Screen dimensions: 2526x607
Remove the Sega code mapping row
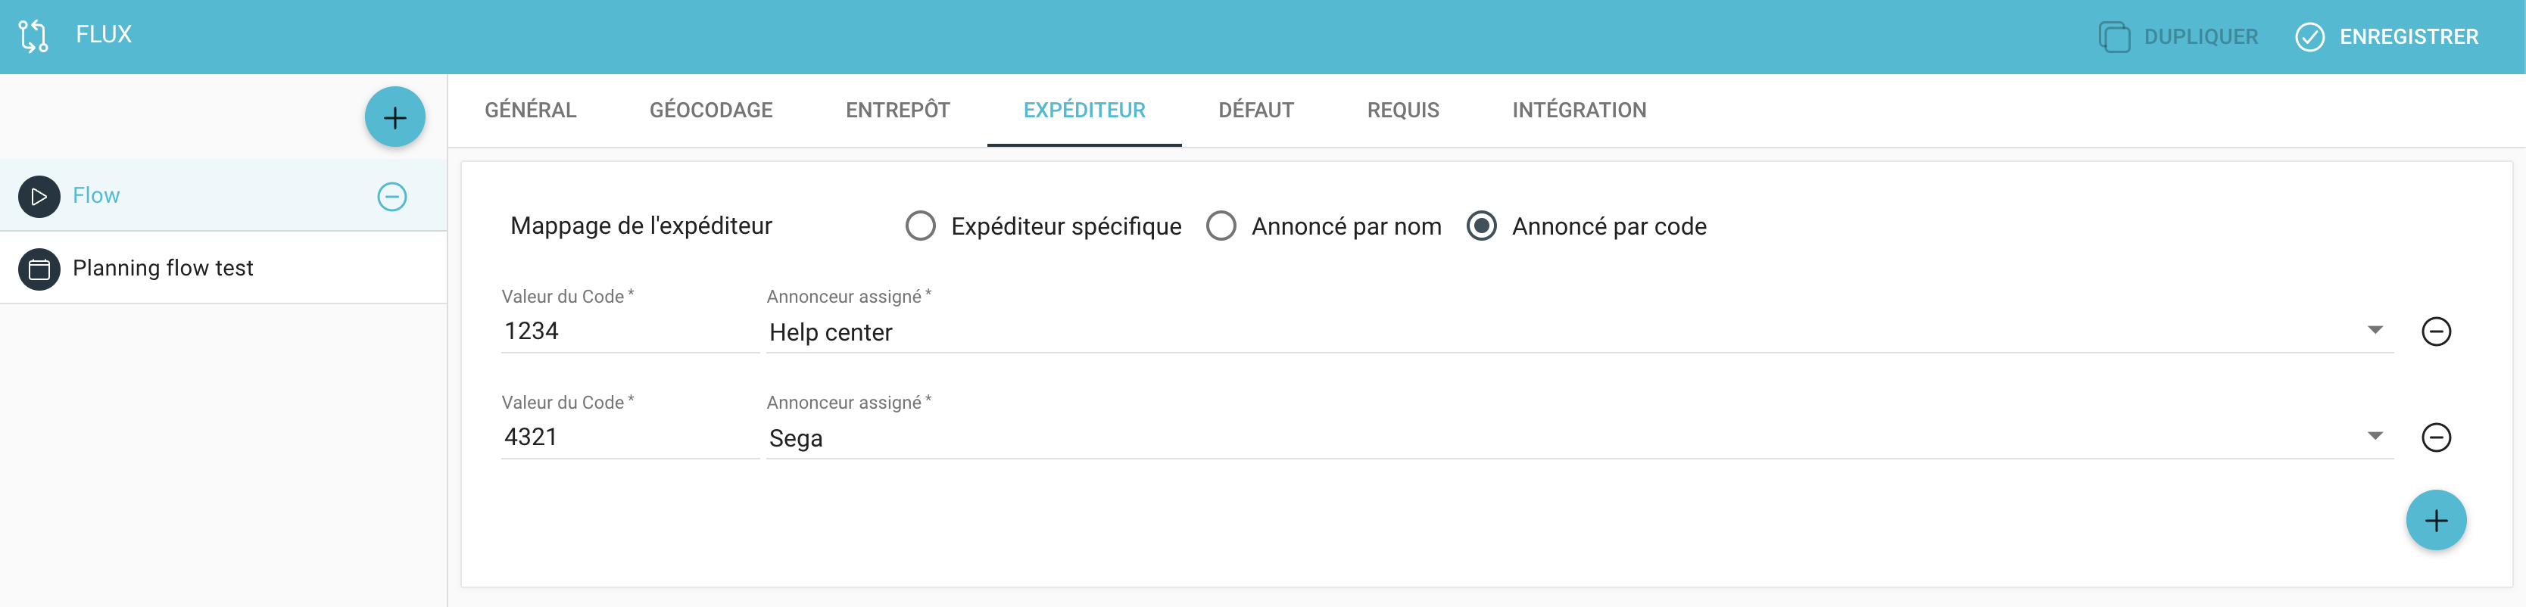click(2436, 437)
